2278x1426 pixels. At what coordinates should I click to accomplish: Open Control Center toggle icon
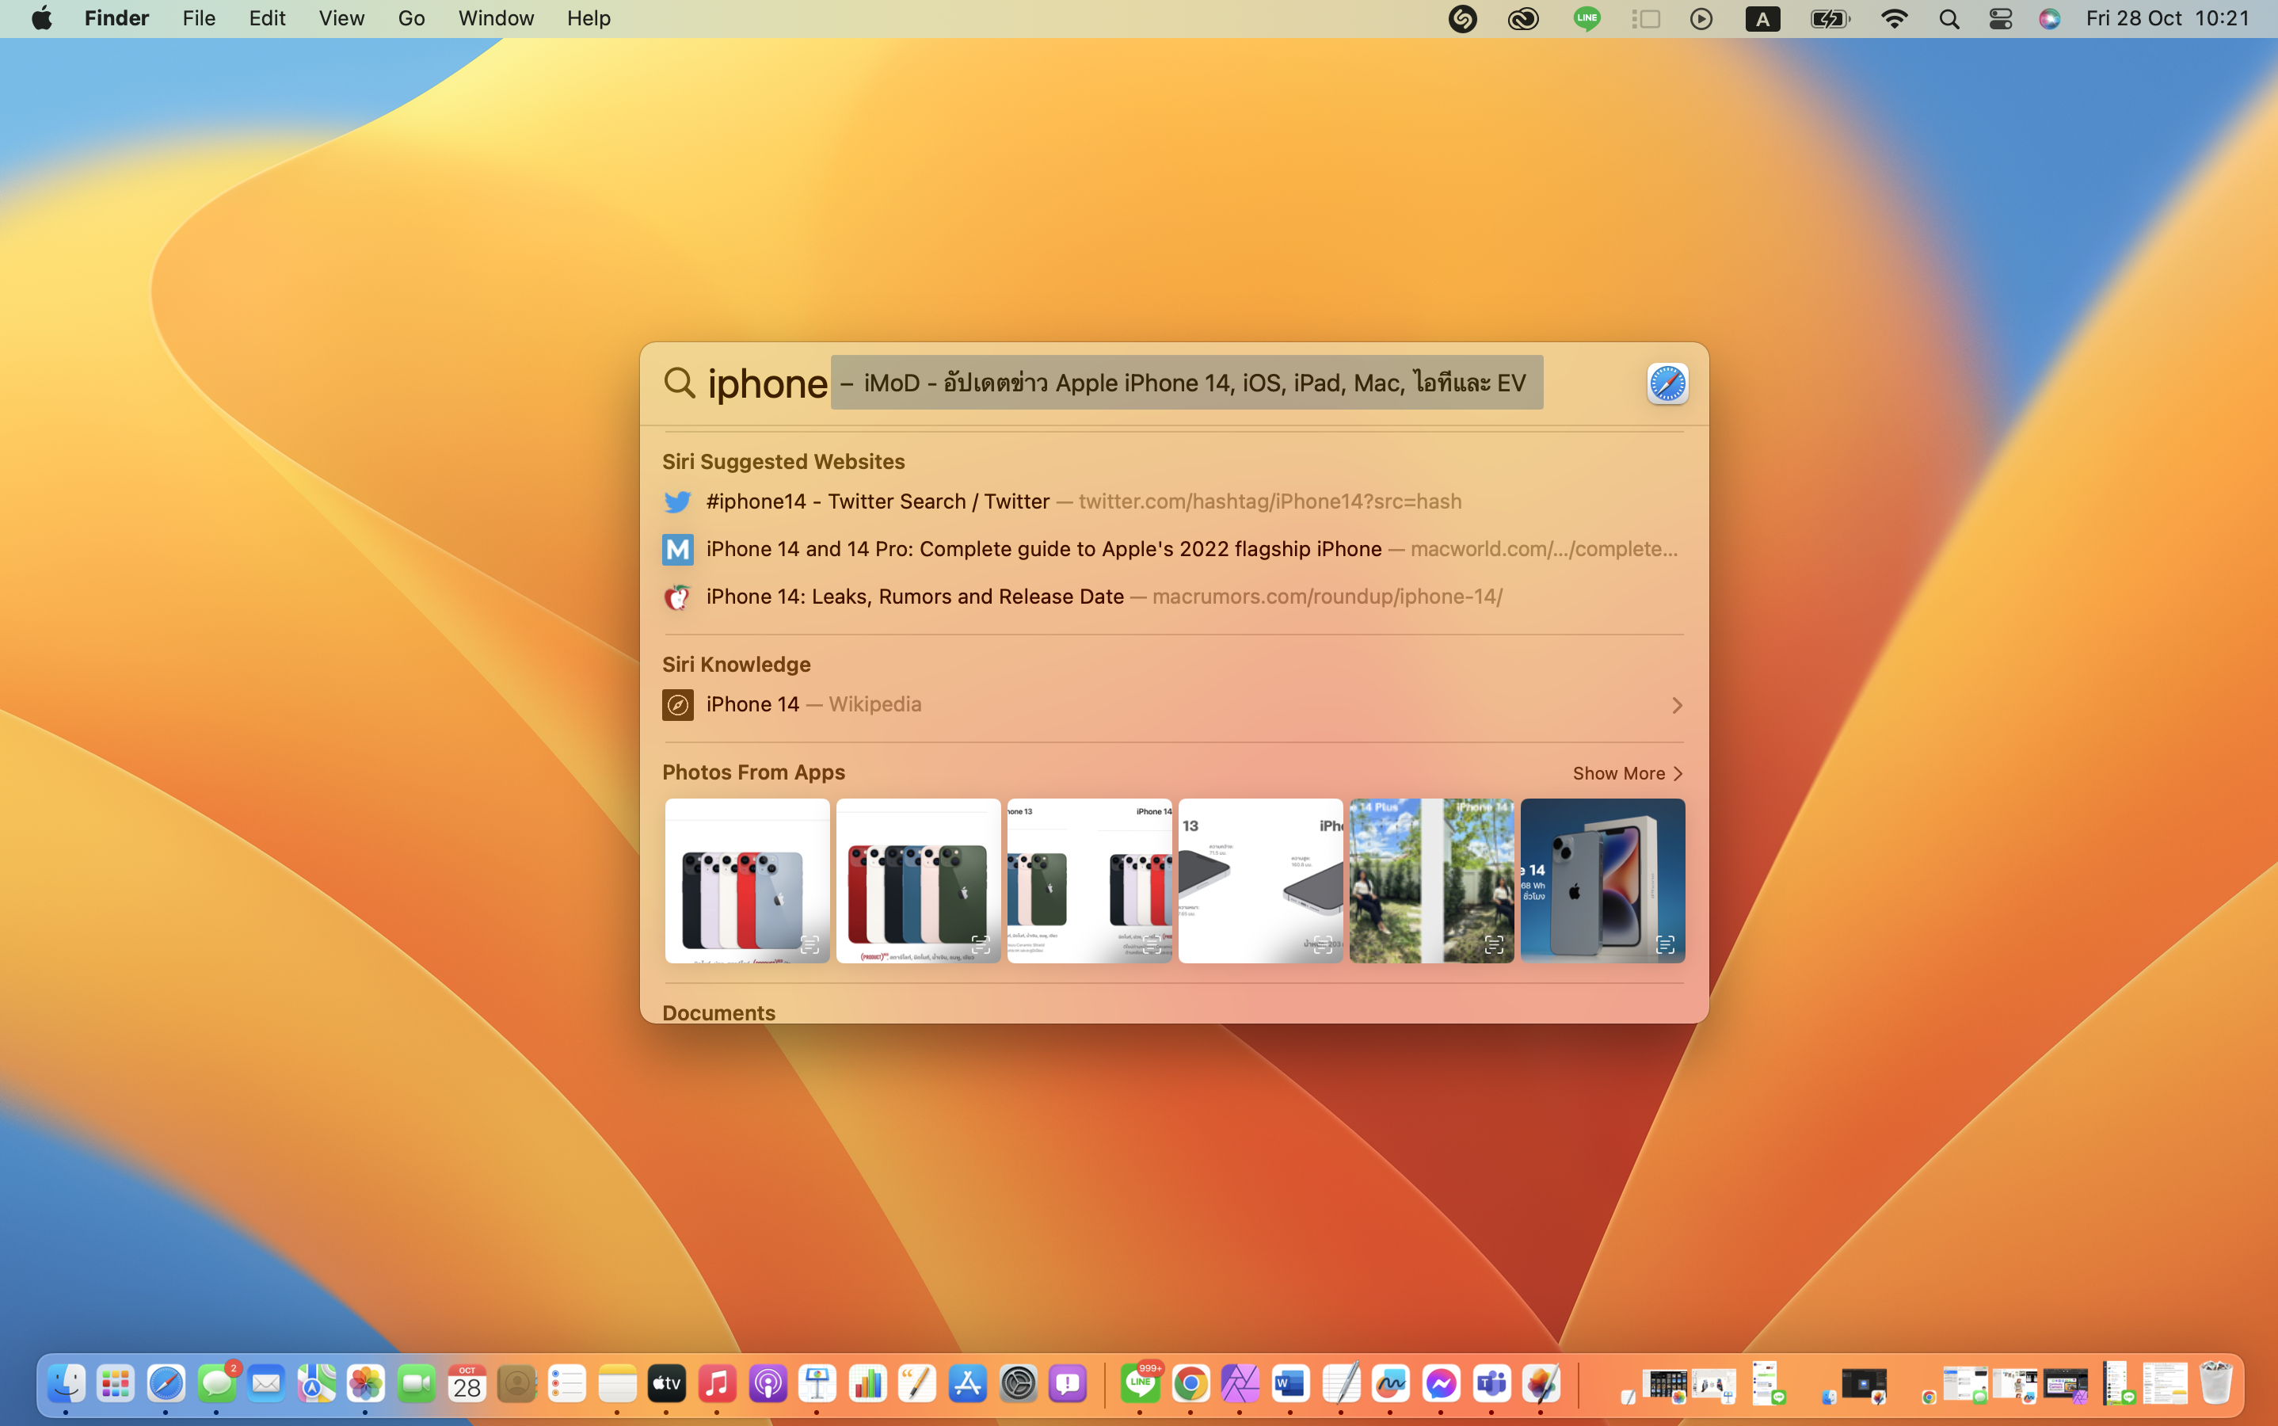click(x=2000, y=19)
